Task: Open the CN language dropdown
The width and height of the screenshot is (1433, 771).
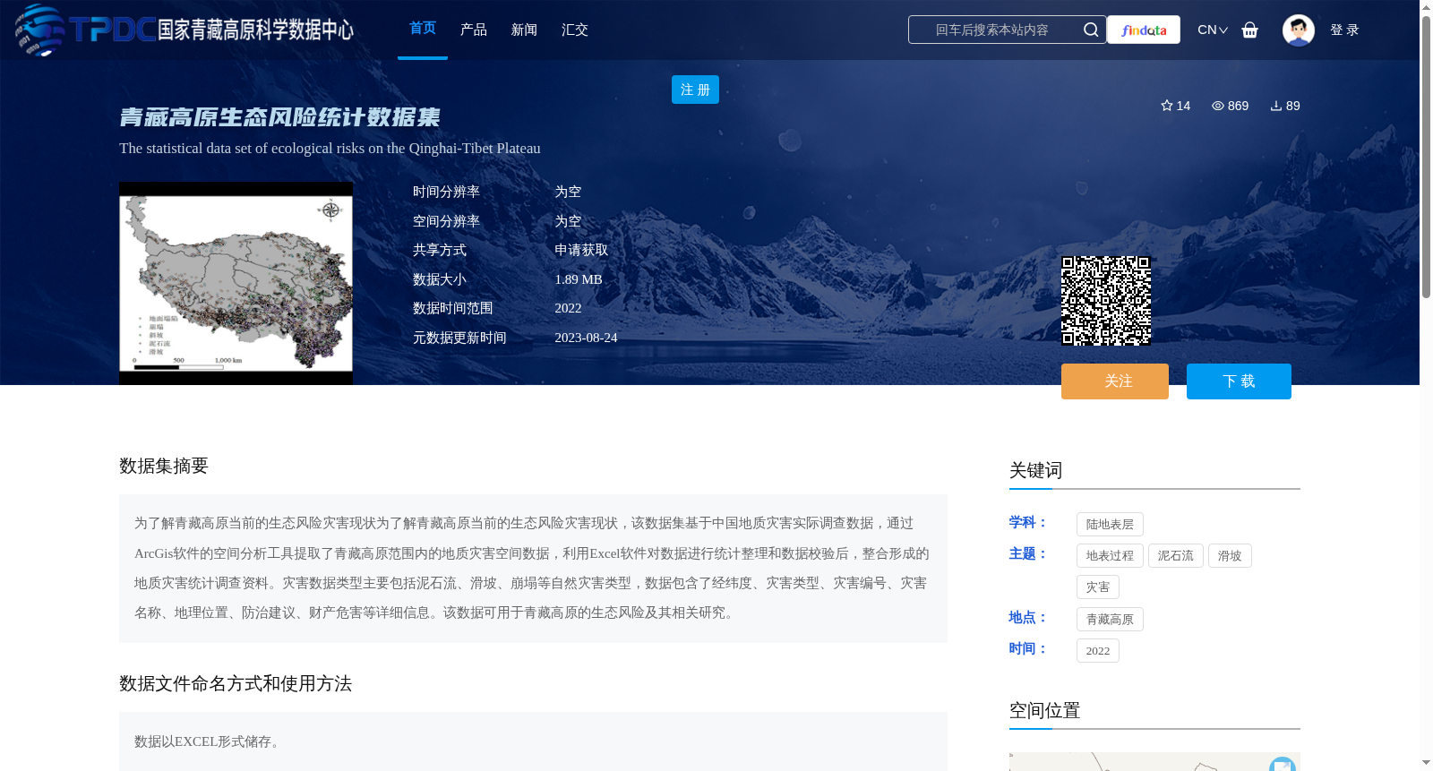Action: [x=1213, y=30]
